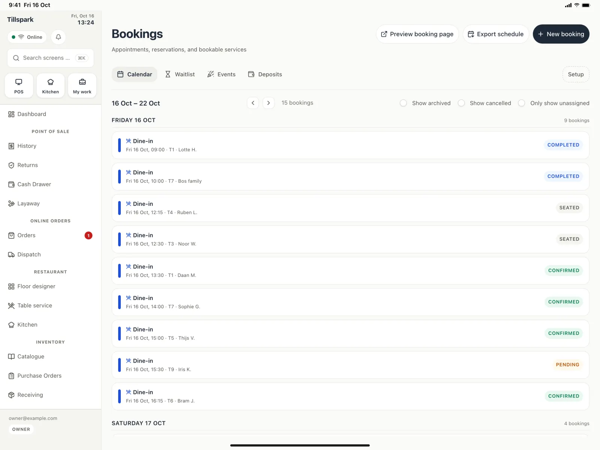The height and width of the screenshot is (450, 600).
Task: Open the My work shortcut
Action: pyautogui.click(x=82, y=86)
